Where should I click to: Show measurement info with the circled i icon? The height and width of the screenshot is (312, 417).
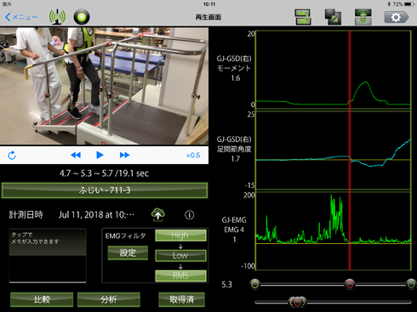coord(190,215)
